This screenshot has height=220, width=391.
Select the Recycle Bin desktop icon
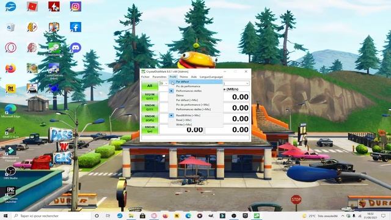tap(10, 27)
